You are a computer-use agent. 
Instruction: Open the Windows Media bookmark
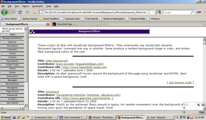[136, 19]
